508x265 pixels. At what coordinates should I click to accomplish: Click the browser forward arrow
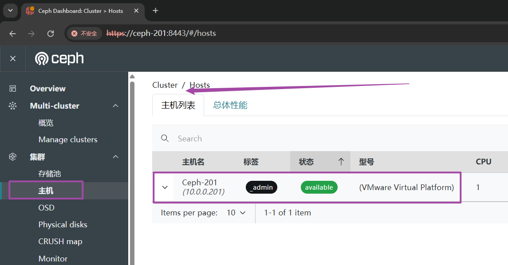(32, 33)
